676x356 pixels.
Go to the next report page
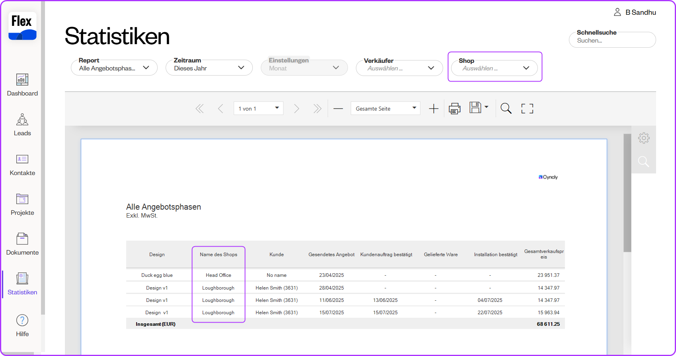pyautogui.click(x=296, y=109)
